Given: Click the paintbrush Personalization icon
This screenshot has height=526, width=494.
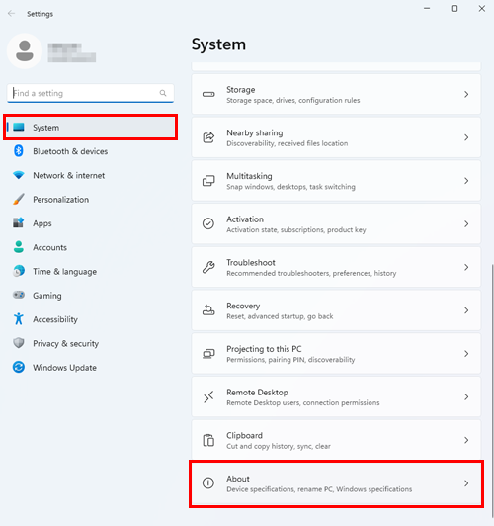Looking at the screenshot, I should tap(19, 199).
